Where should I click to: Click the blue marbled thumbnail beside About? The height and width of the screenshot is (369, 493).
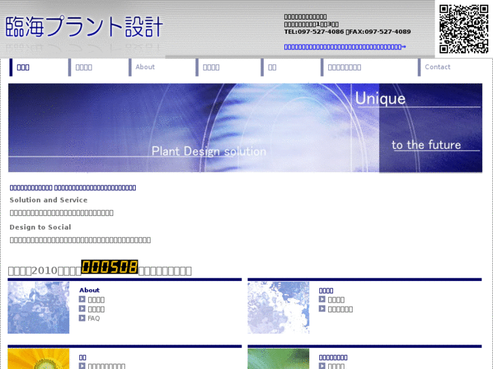point(39,307)
